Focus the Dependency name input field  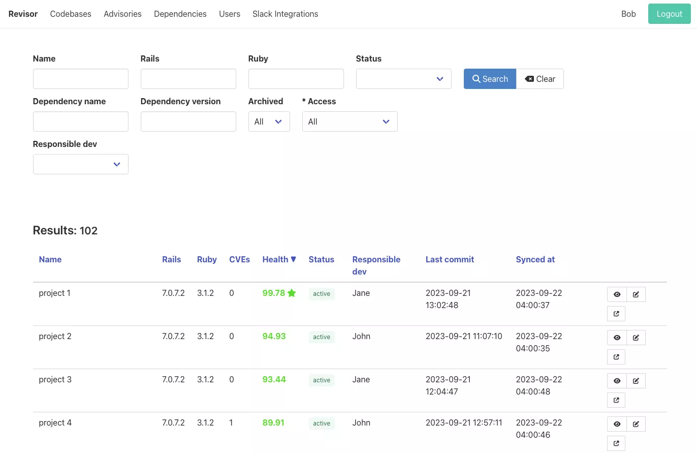(x=80, y=122)
